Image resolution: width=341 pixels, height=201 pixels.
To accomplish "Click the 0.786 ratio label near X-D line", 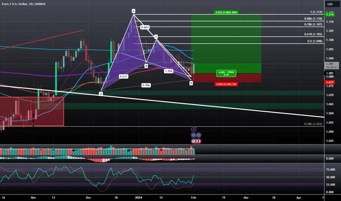I will (146, 85).
